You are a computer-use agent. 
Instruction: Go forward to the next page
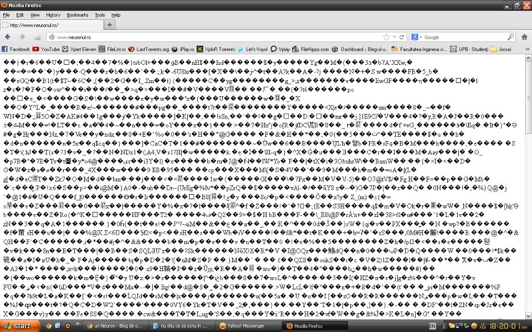point(22,37)
